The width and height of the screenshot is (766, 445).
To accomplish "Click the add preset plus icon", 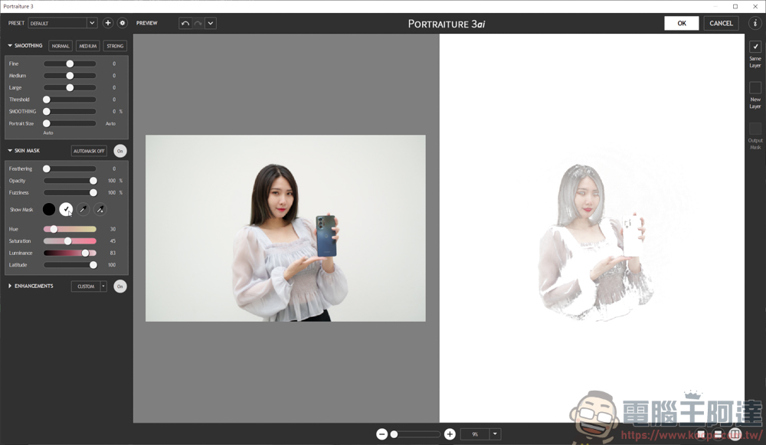I will coord(108,23).
